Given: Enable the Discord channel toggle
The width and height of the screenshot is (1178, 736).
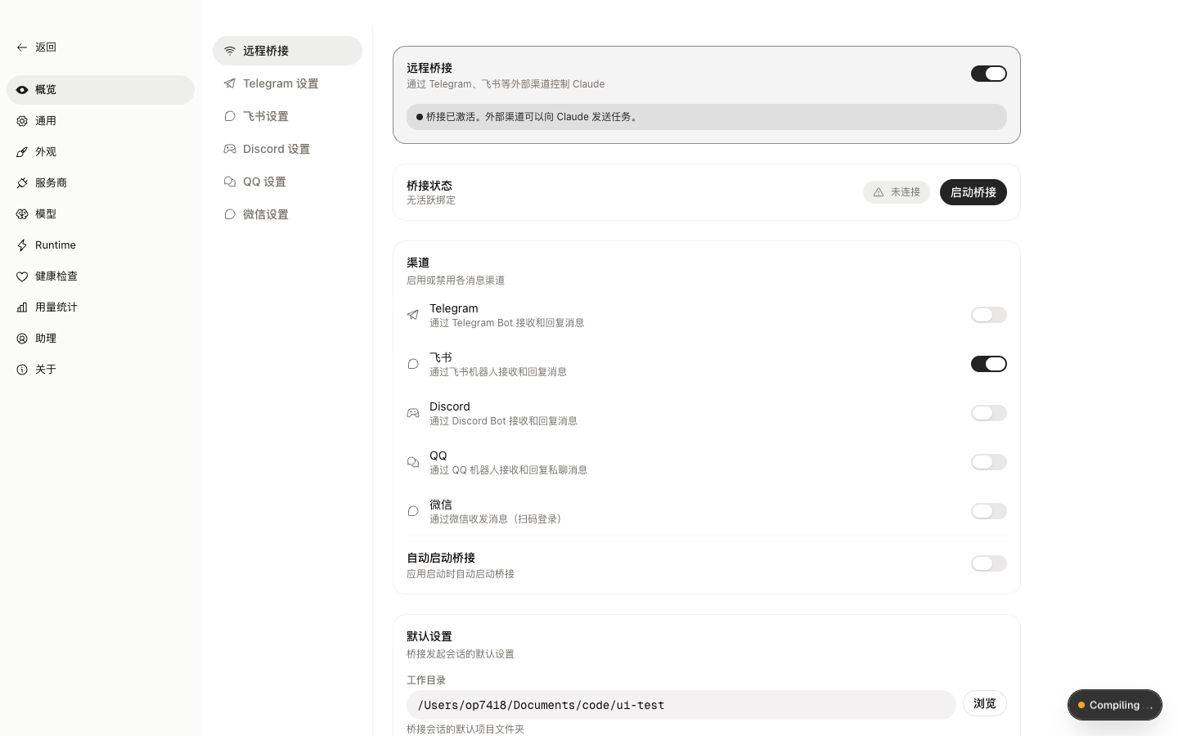Looking at the screenshot, I should [x=989, y=413].
